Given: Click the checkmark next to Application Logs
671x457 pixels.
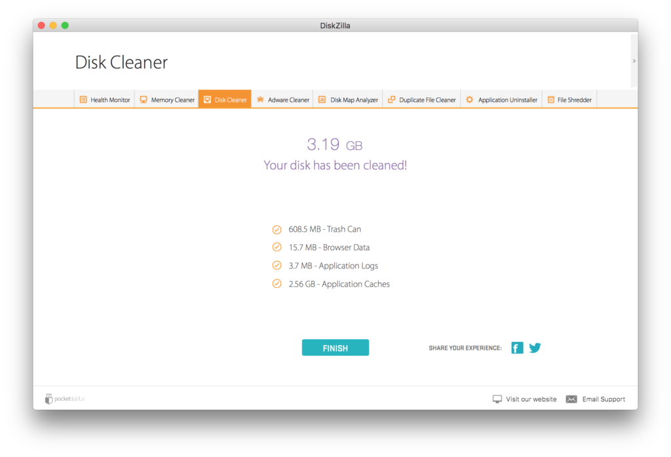Looking at the screenshot, I should click(x=277, y=265).
